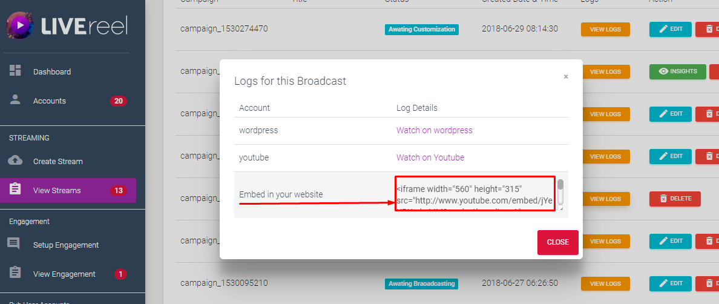The image size is (719, 304).
Task: Open the Watch on wordpress link
Action: click(434, 130)
